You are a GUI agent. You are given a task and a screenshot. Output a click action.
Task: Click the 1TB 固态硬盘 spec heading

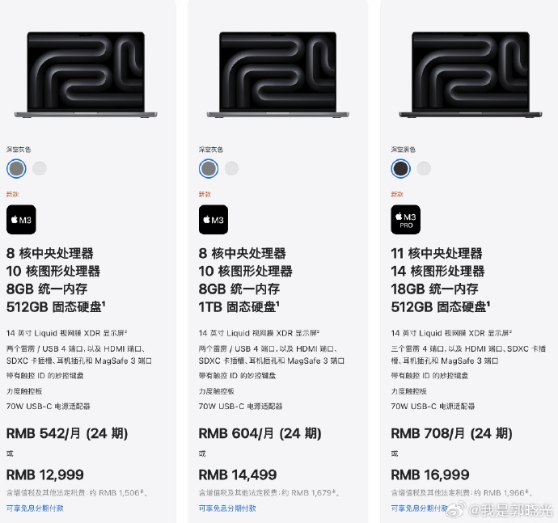239,306
